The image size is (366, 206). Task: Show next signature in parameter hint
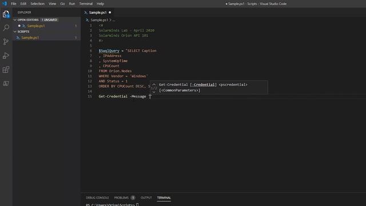coord(154,92)
